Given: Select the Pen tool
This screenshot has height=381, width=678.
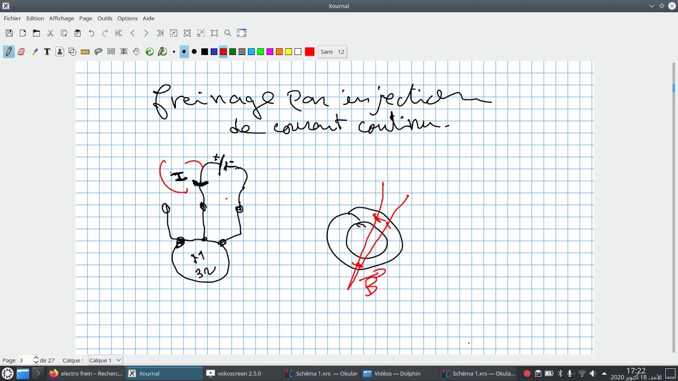Looking at the screenshot, I should click(9, 51).
